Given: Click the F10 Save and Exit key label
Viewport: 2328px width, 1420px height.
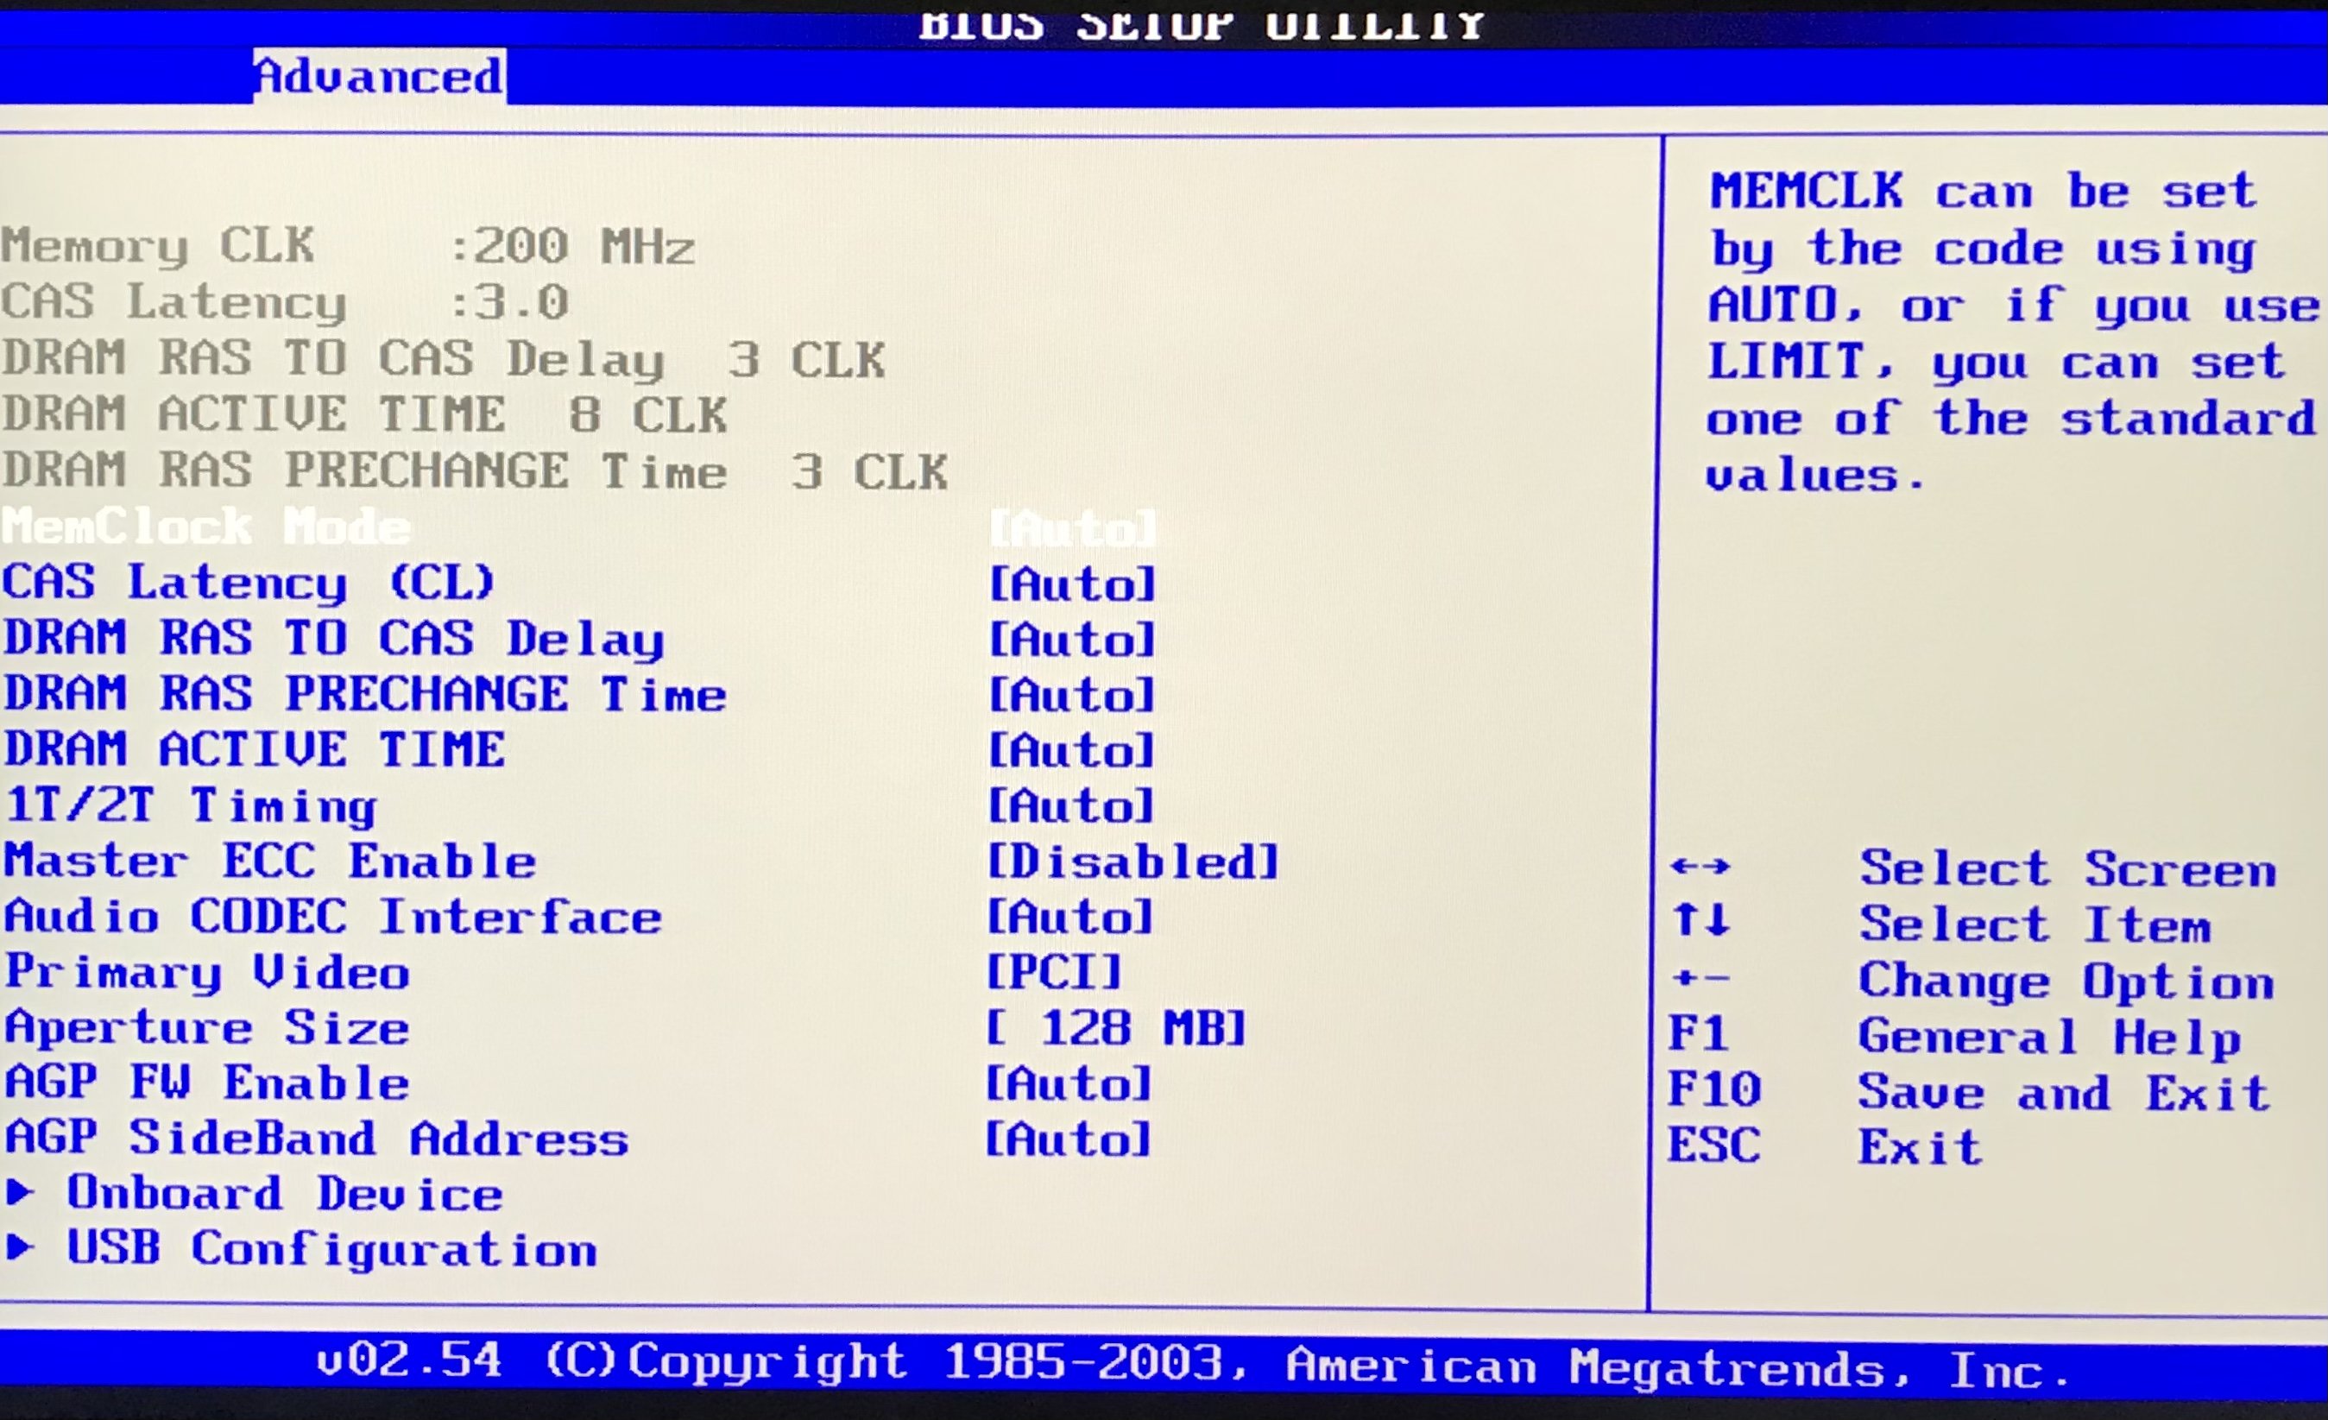Looking at the screenshot, I should 1714,1089.
